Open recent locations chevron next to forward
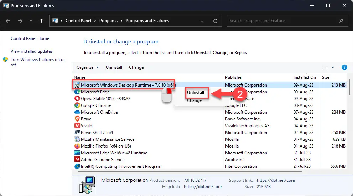The image size is (353, 196). [31, 21]
